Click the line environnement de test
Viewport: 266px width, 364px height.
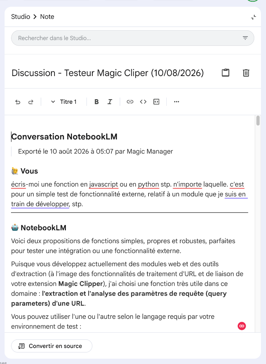pos(46,326)
